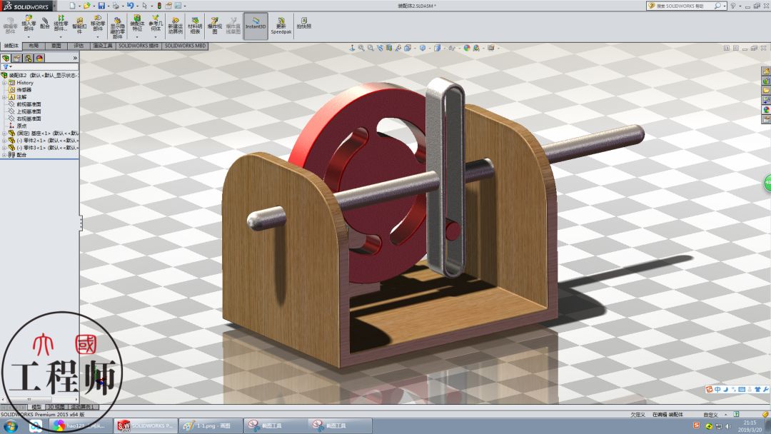The height and width of the screenshot is (434, 771).
Task: Expand the 零件2<1> component node
Action: click(x=4, y=141)
